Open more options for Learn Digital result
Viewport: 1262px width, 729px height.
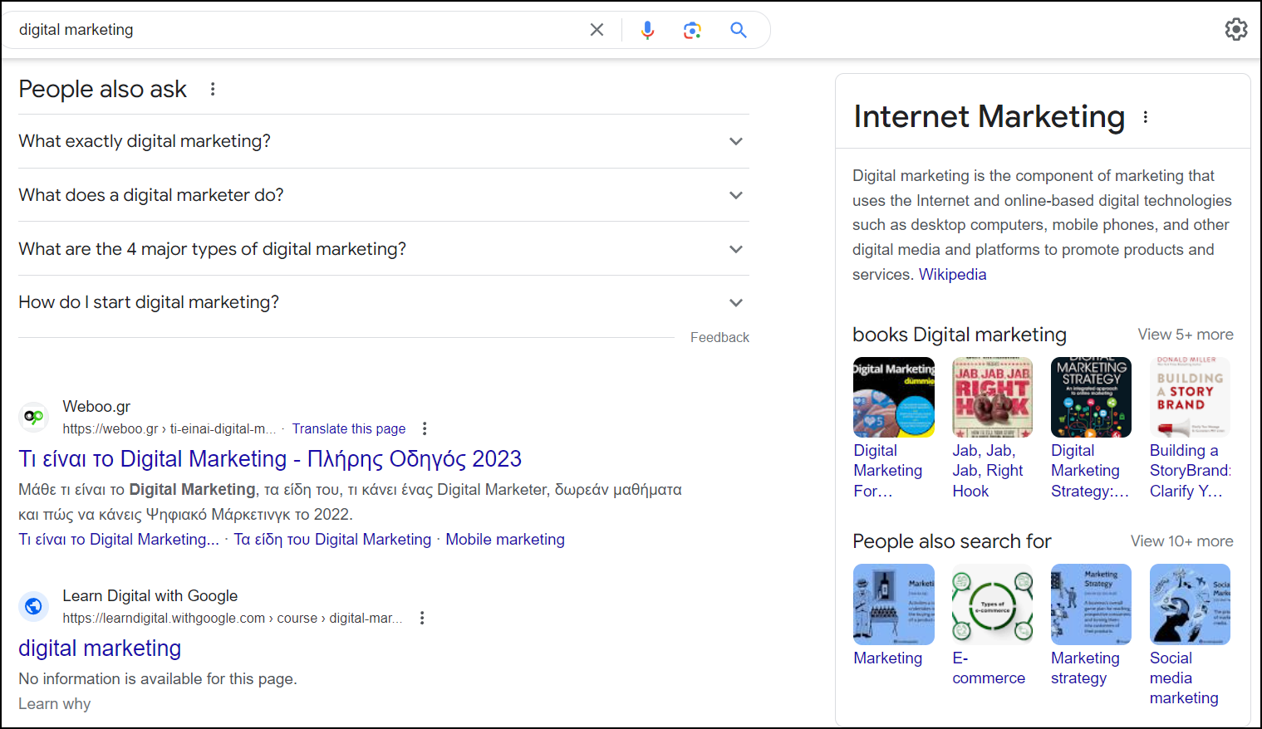pos(422,618)
